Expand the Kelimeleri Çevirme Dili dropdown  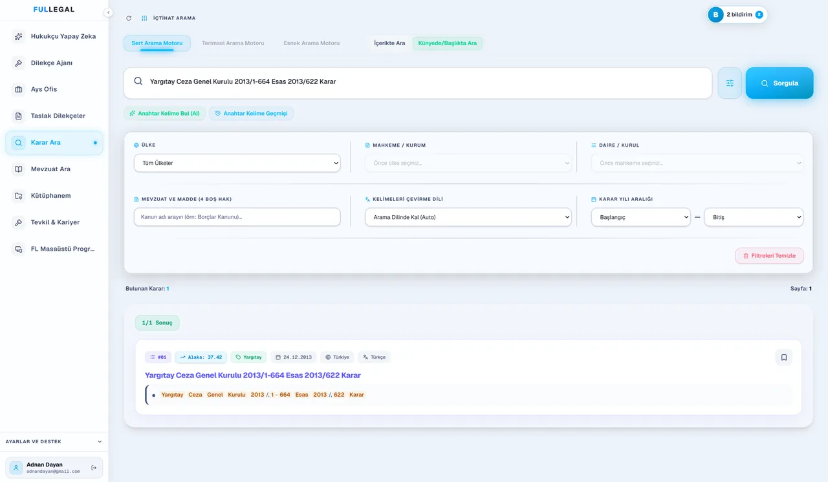(468, 217)
